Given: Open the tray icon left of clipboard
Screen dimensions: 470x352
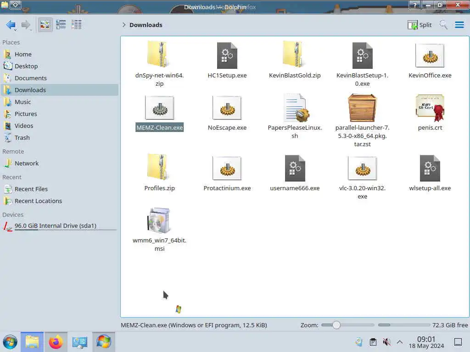Looking at the screenshot, I should (x=359, y=342).
